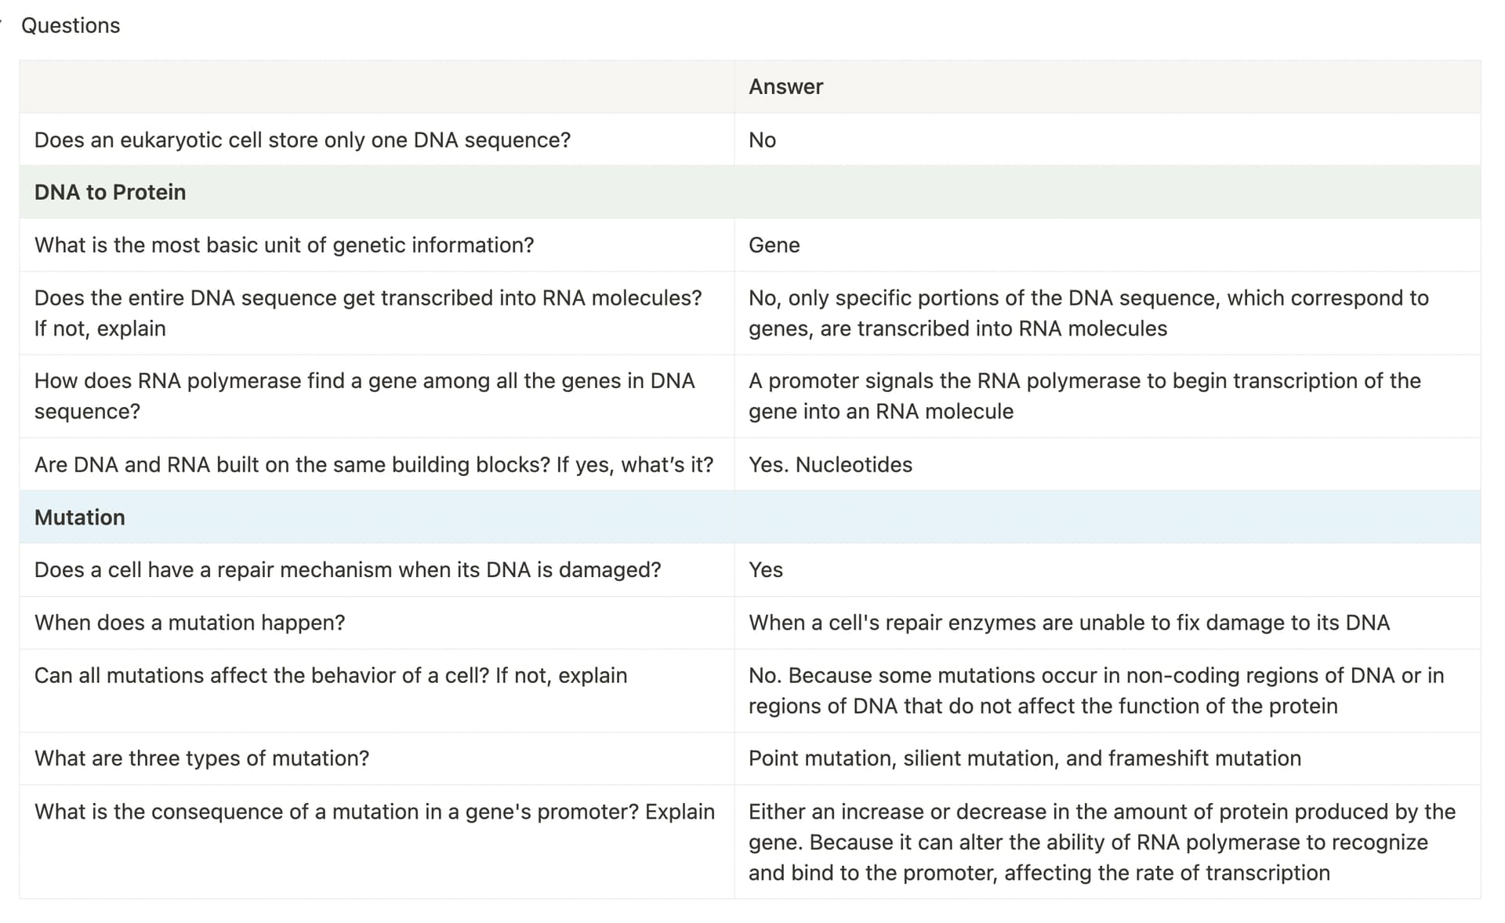Select the "When does a mutation happen?" cell
Image resolution: width=1505 pixels, height=923 pixels.
coord(189,623)
